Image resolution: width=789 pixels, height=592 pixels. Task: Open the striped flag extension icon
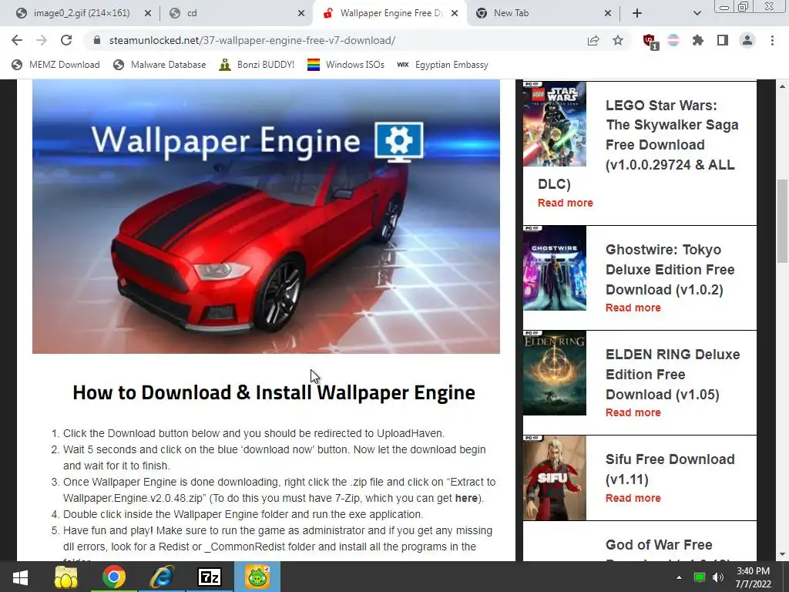[673, 40]
